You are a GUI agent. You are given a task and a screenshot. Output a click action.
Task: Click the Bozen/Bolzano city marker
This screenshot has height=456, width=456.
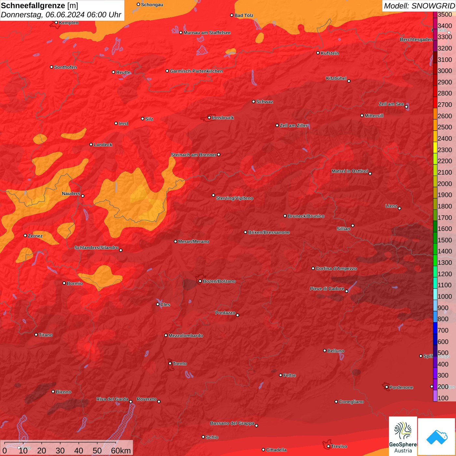200,281
